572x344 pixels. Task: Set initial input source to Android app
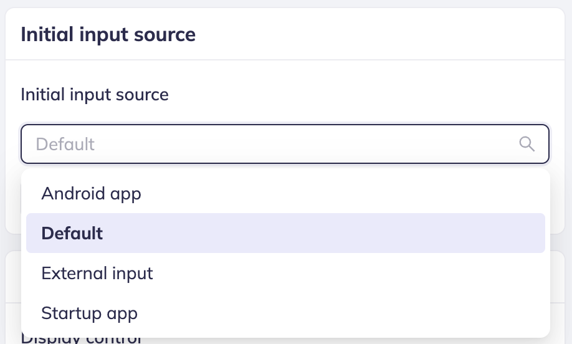(91, 194)
